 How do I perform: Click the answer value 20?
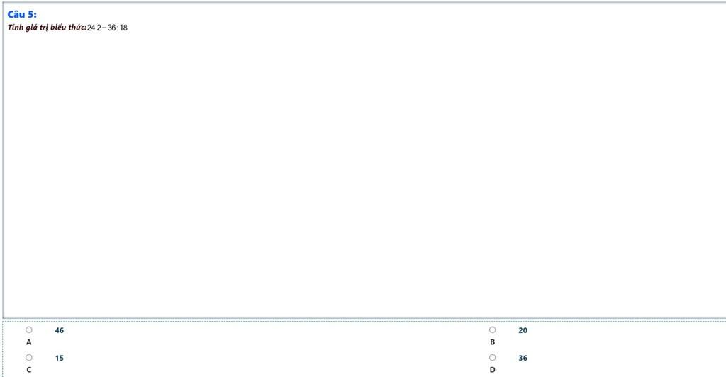coord(523,330)
